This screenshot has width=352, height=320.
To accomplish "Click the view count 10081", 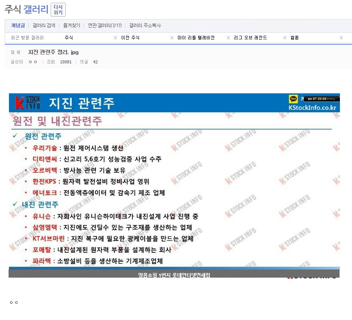I will 65,62.
